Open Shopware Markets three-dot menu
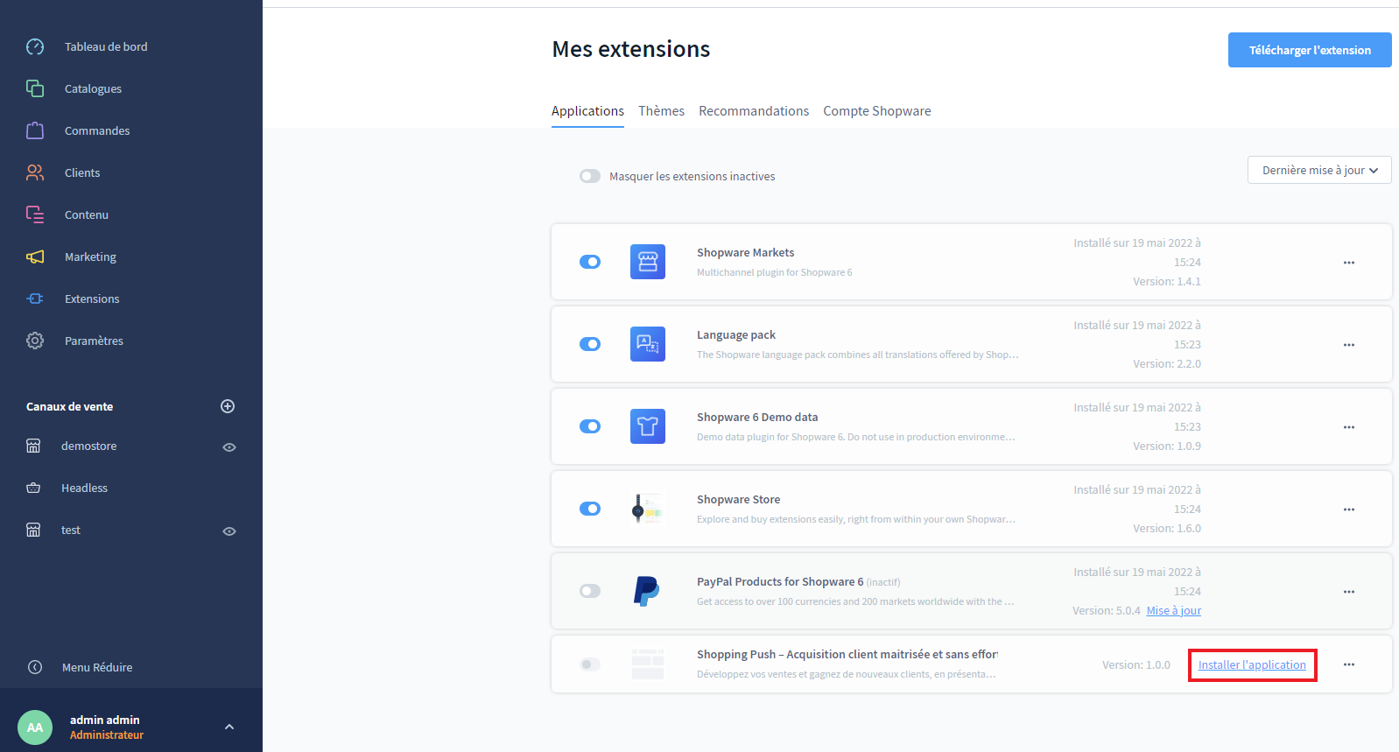1399x752 pixels. [x=1349, y=263]
